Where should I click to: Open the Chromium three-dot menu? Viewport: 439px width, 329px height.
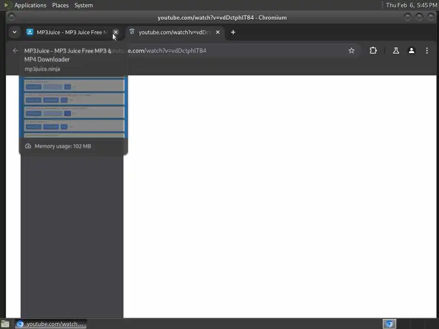click(x=427, y=51)
